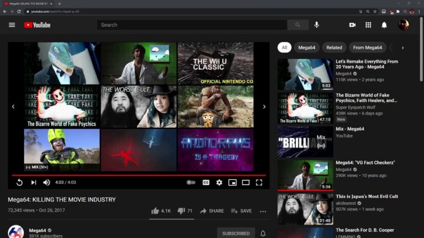This screenshot has width=424, height=238.
Task: Go to YouTube home via logo
Action: (37, 25)
